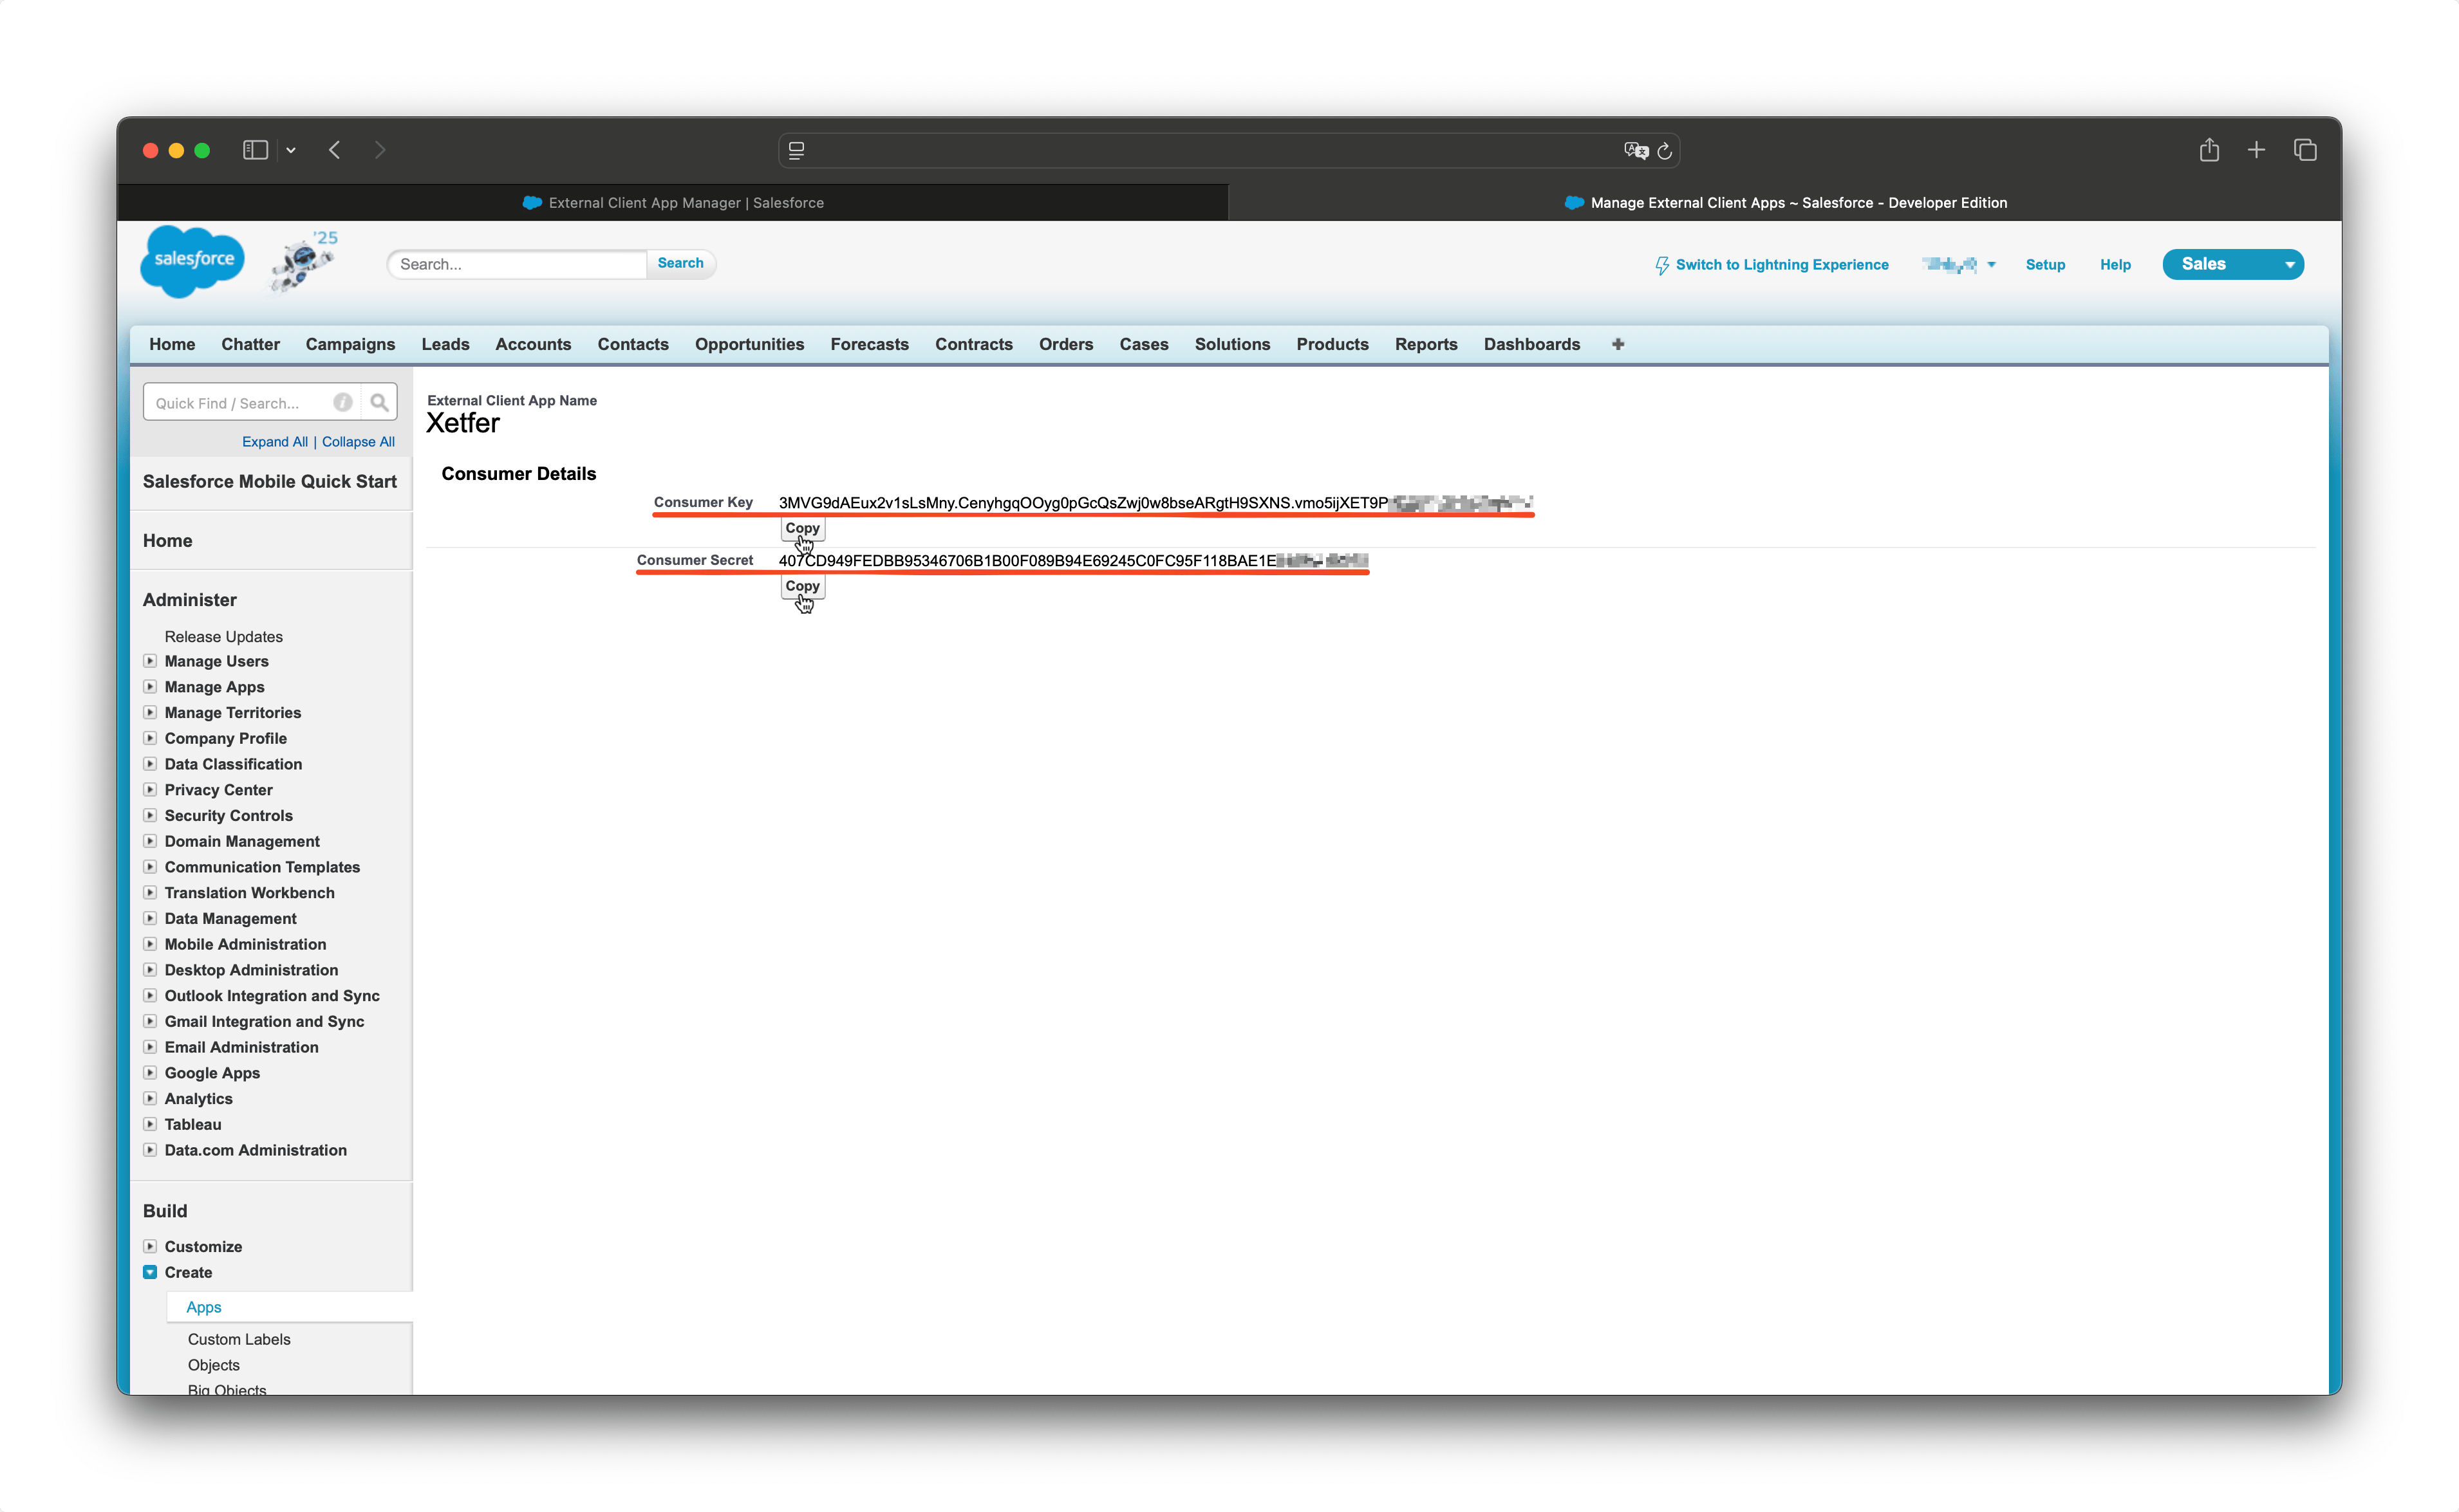Click Switch to Lightning Experience link
Image resolution: width=2459 pixels, height=1512 pixels.
click(1782, 265)
